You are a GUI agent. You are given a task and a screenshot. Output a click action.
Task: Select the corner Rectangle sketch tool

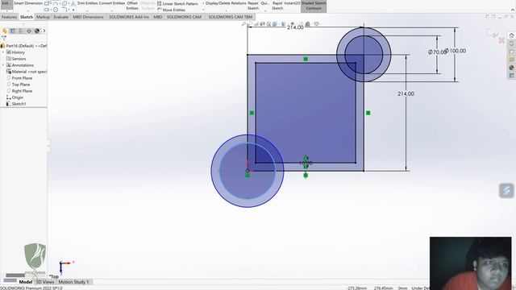(47, 3)
